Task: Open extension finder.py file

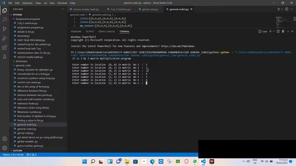Action: 28,103
